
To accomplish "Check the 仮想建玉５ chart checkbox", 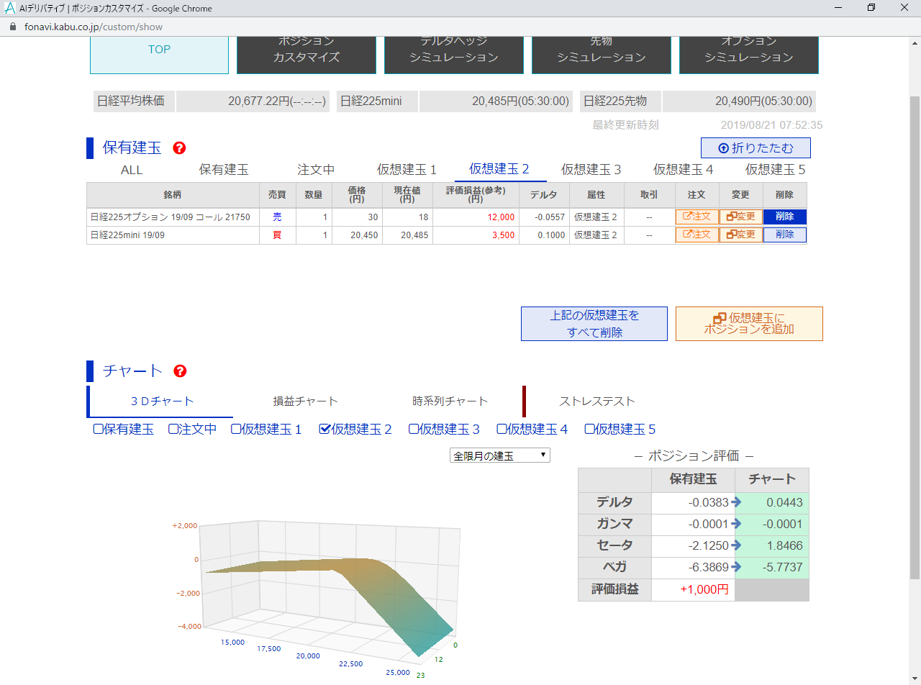I will click(x=589, y=429).
